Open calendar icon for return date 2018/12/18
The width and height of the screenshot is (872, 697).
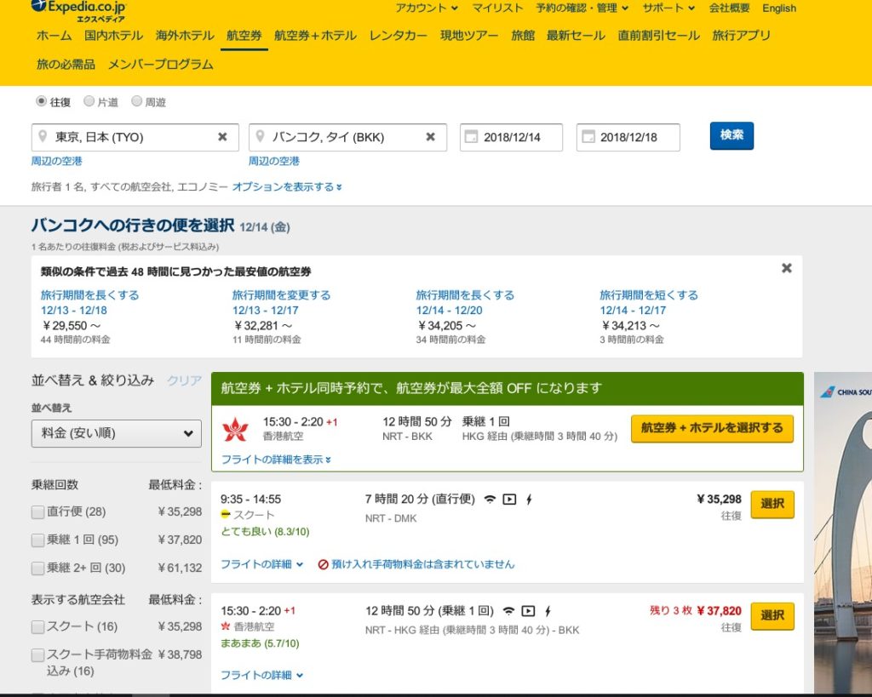(588, 136)
